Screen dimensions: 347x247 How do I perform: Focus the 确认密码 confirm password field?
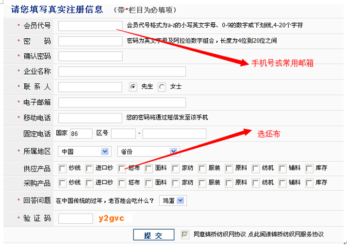point(90,56)
